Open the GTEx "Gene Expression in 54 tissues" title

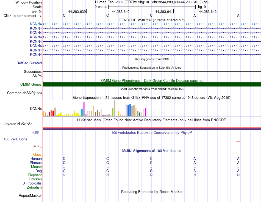coord(152,97)
